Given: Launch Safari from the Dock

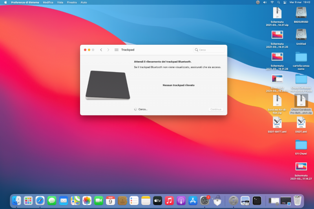Looking at the screenshot, I should [40, 200].
